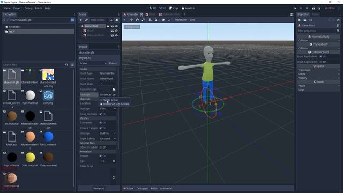The height and width of the screenshot is (193, 343).
Task: Click the instance scene link icon
Action: coord(86,20)
